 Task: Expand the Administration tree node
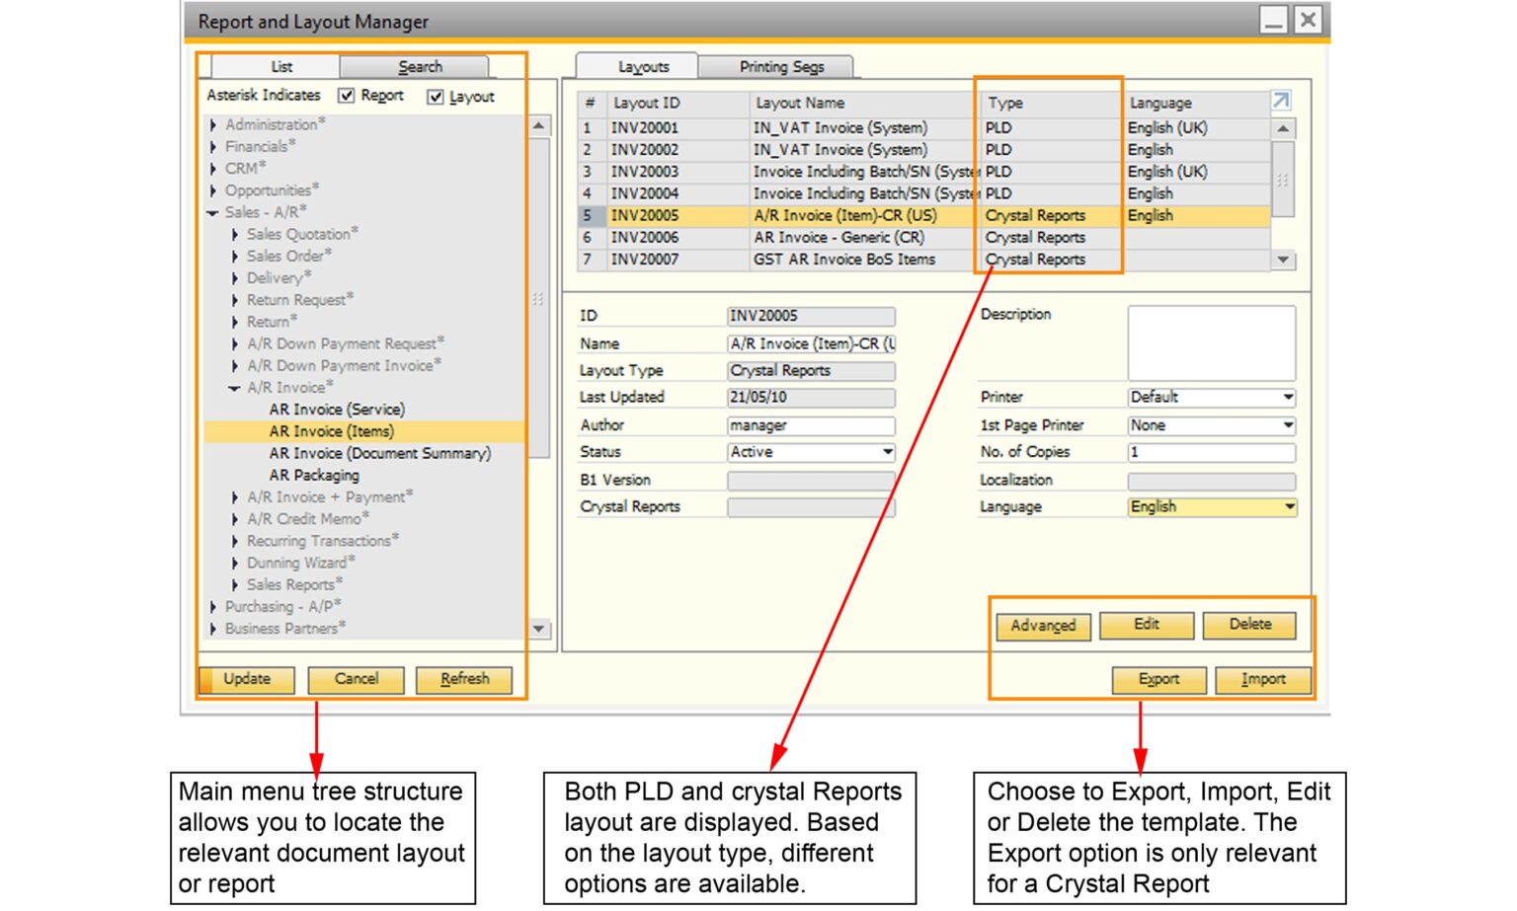click(x=213, y=125)
